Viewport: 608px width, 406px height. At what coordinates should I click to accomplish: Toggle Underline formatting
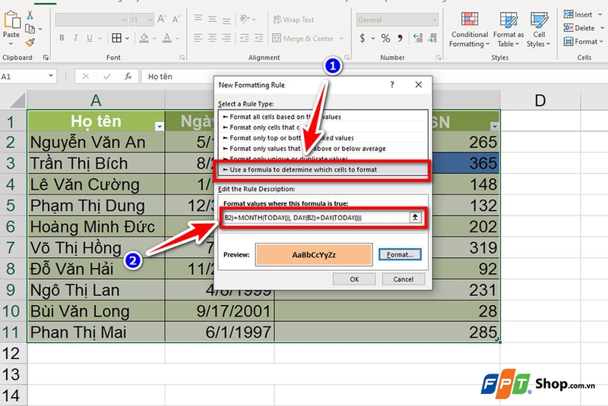pyautogui.click(x=90, y=38)
